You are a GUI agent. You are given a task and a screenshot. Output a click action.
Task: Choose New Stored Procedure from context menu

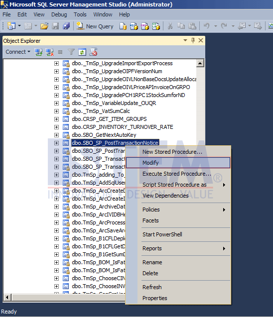[178, 152]
